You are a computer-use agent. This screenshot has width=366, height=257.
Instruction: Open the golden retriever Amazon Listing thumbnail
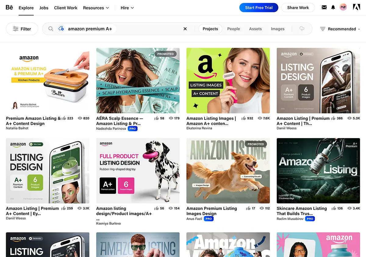pyautogui.click(x=228, y=171)
